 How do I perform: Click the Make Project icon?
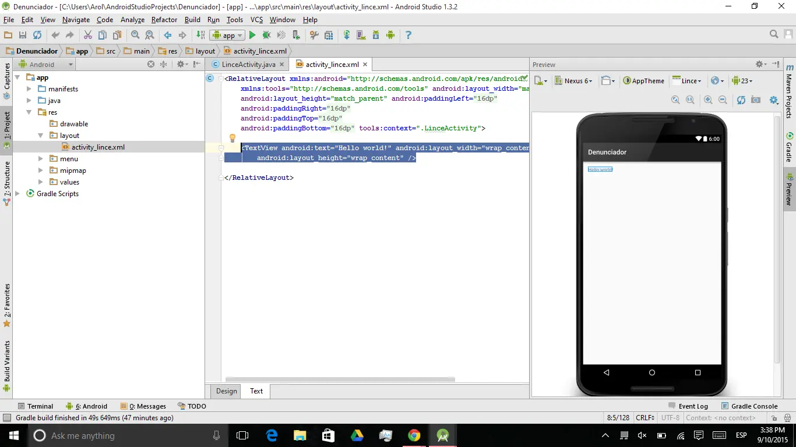tap(200, 35)
